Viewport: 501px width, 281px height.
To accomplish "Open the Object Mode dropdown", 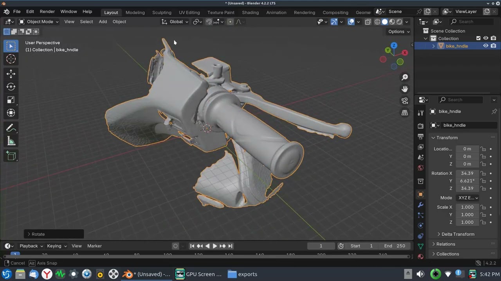I will [39, 22].
